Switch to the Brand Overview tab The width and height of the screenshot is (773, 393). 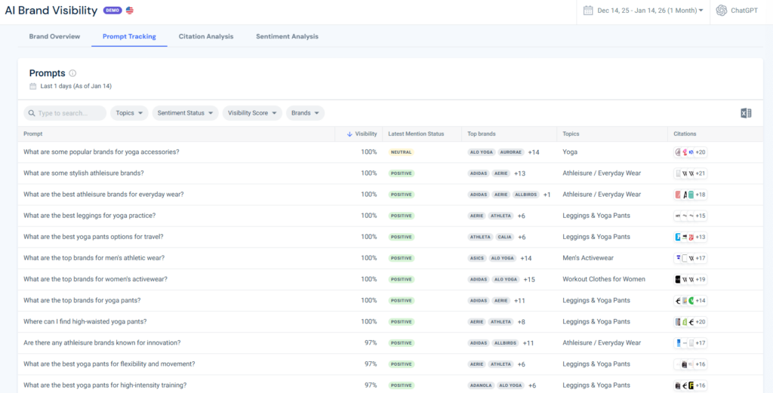[x=54, y=36]
